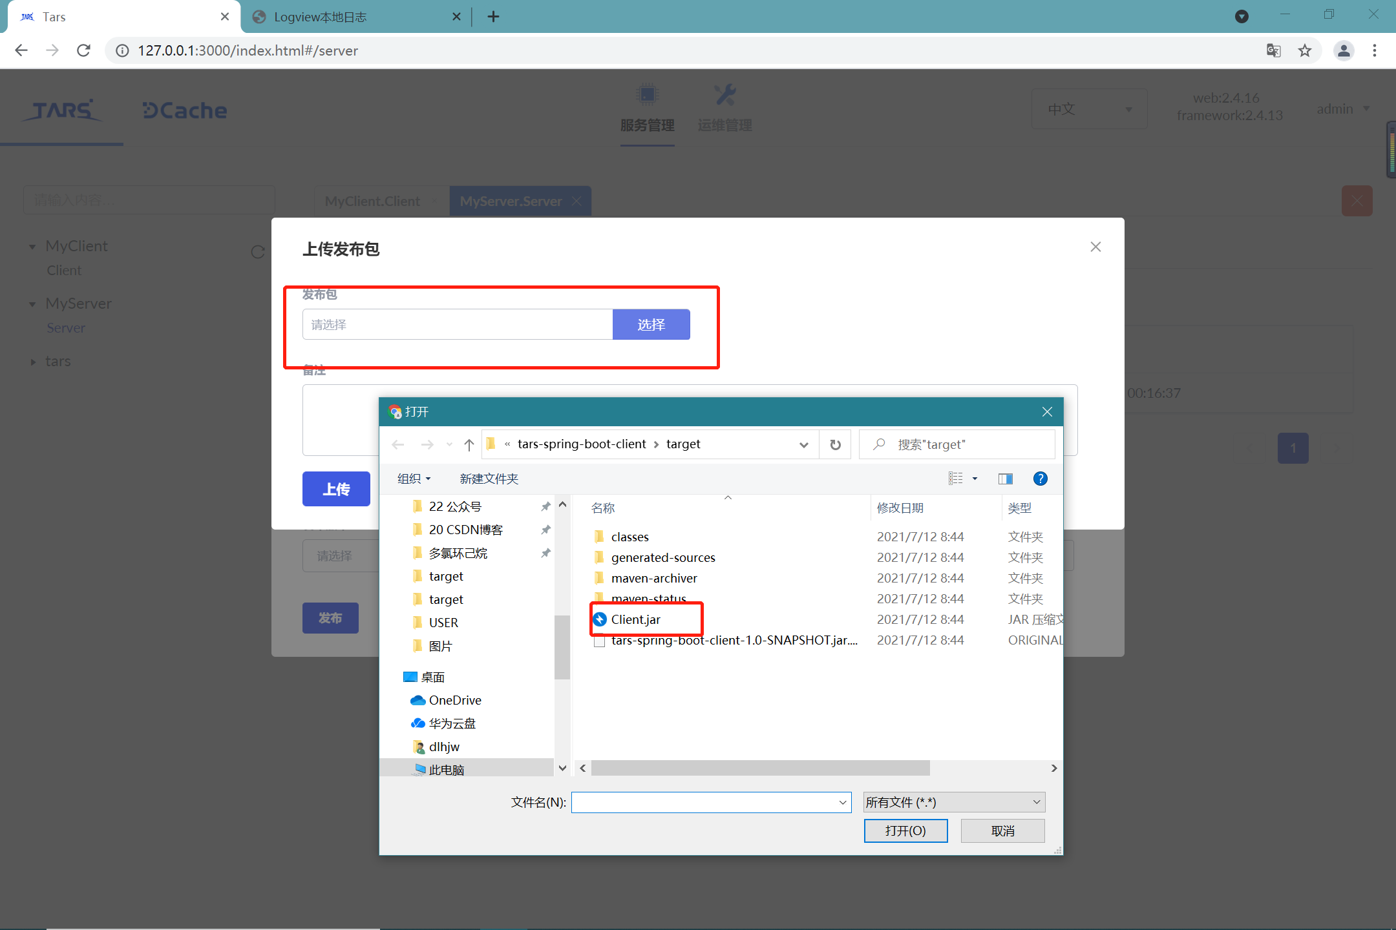Switch to Logview本地日志 browser tab

tap(349, 17)
